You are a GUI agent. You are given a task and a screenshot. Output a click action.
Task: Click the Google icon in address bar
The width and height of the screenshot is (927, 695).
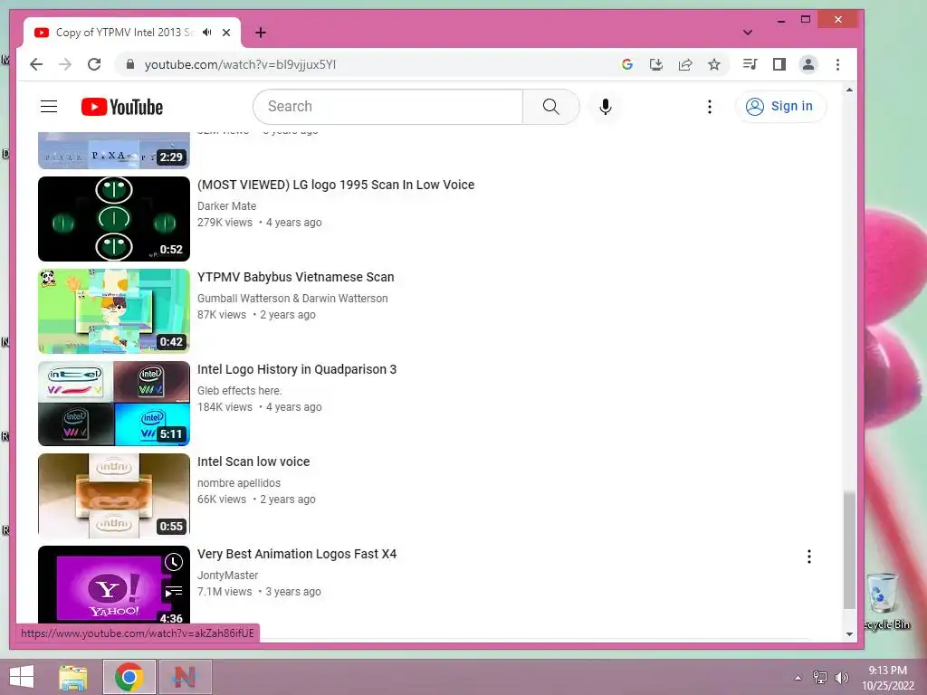click(627, 64)
